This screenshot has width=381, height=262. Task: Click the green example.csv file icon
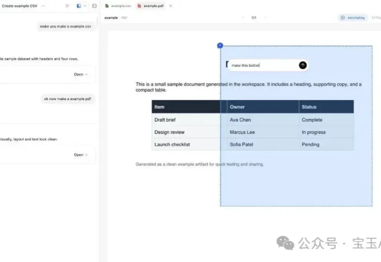coord(107,6)
